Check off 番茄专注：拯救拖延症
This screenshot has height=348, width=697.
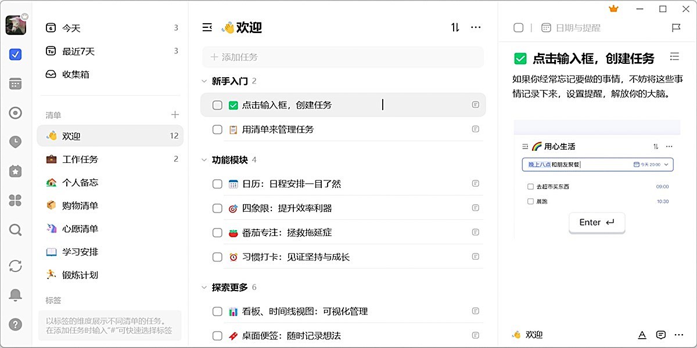(217, 232)
